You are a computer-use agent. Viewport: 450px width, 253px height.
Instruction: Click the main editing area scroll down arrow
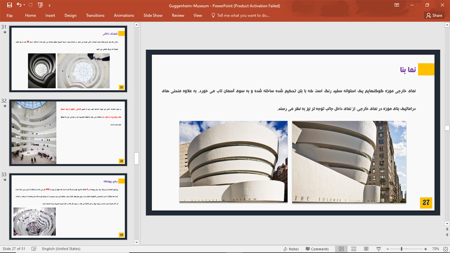coord(447,224)
